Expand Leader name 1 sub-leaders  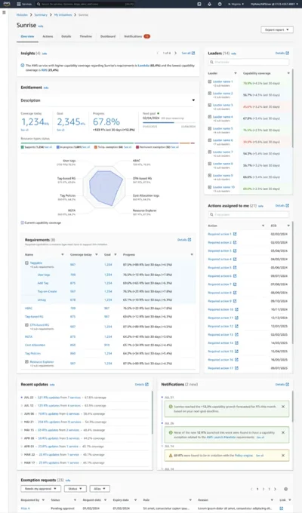pos(210,81)
